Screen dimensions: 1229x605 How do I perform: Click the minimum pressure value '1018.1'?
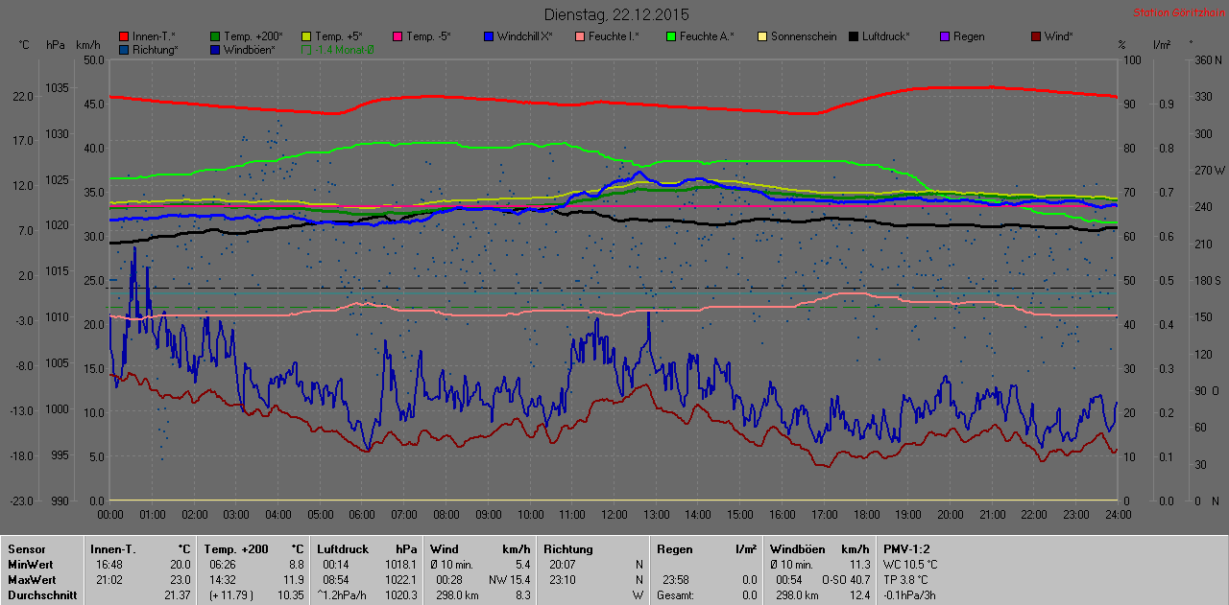tap(400, 565)
